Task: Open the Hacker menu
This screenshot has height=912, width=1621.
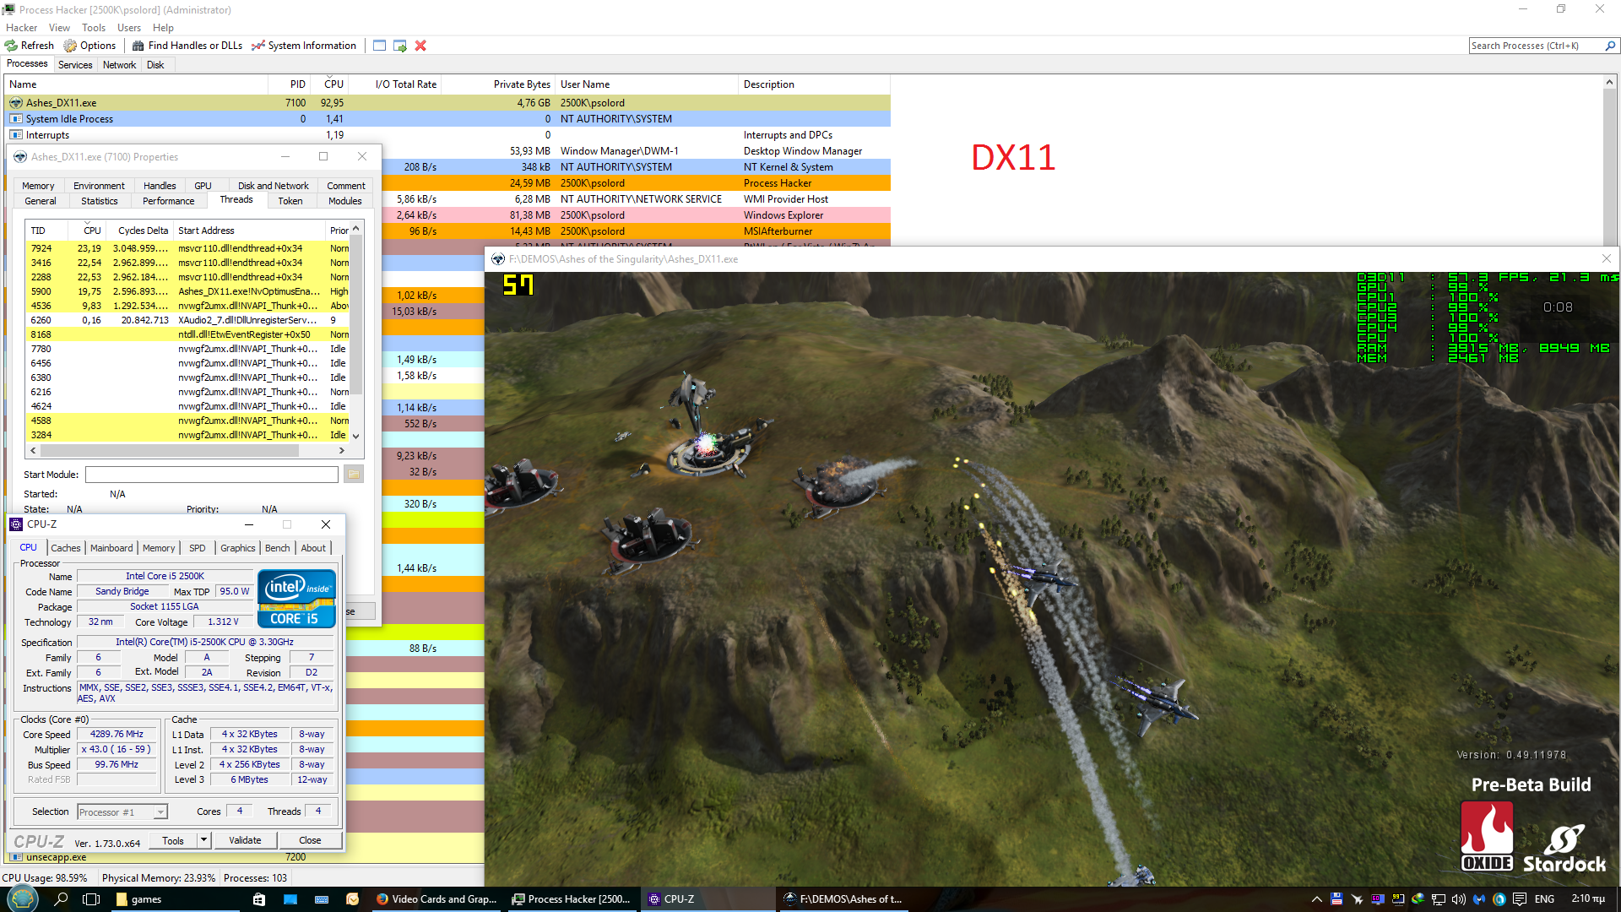Action: tap(21, 28)
